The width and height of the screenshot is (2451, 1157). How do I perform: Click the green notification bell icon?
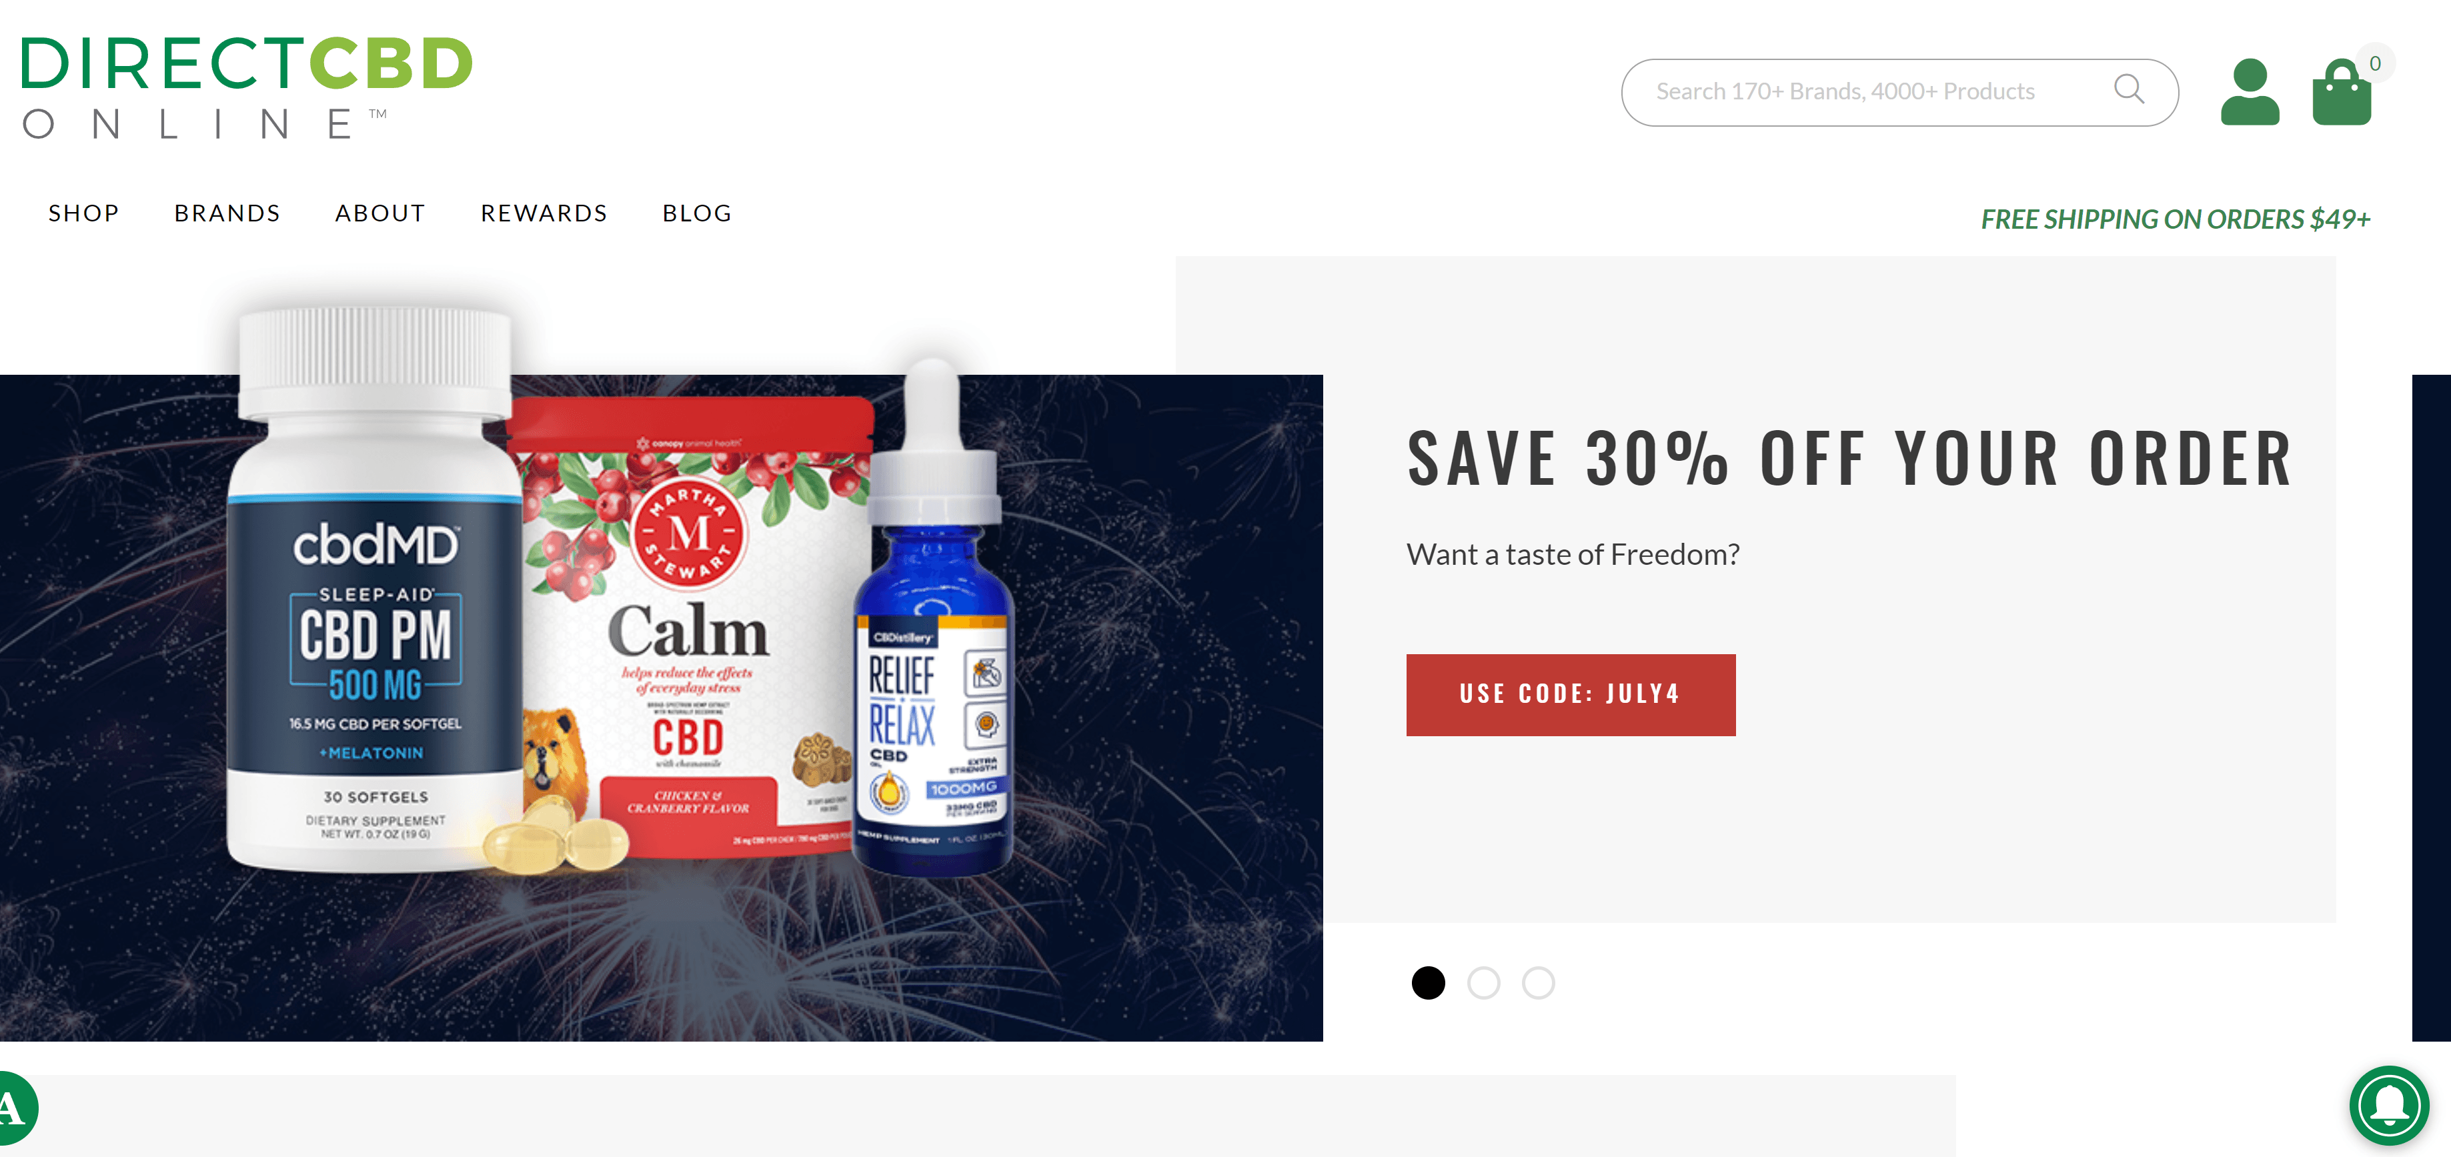click(x=2389, y=1106)
